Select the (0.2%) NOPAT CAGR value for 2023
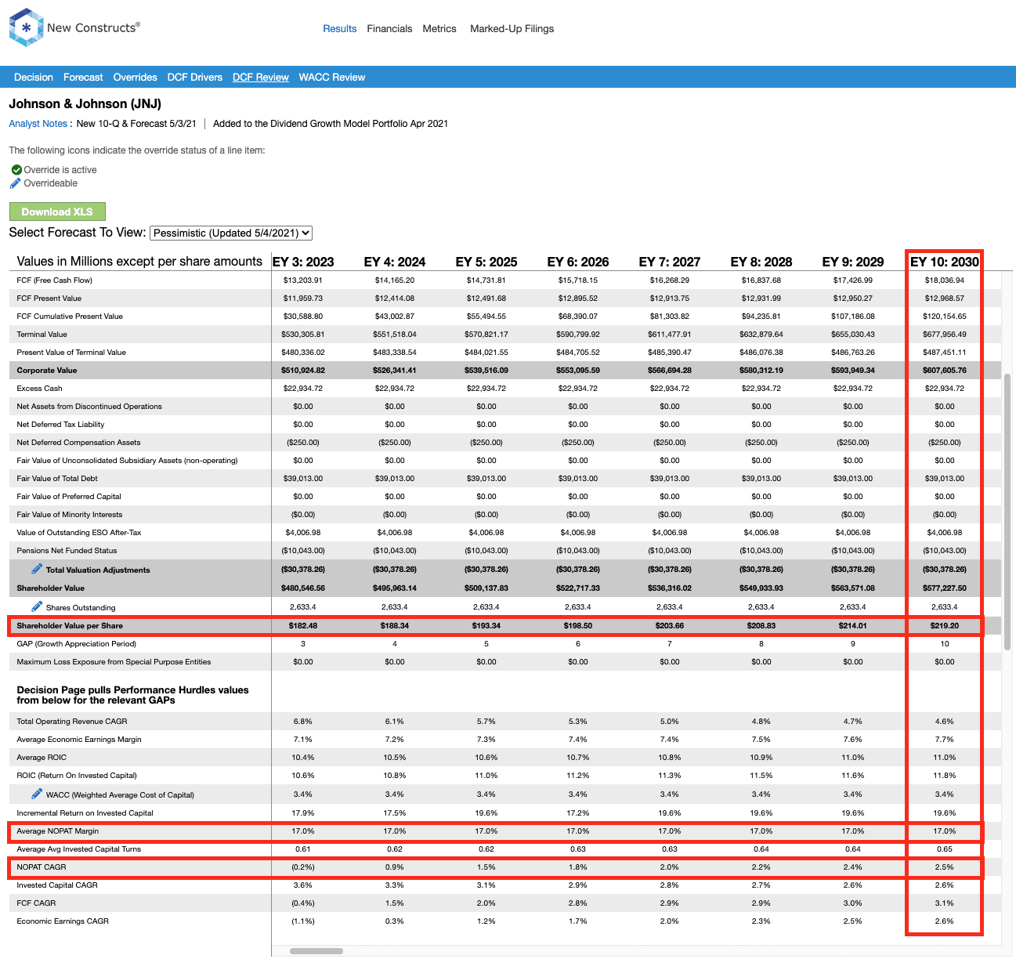This screenshot has width=1016, height=959. 303,867
